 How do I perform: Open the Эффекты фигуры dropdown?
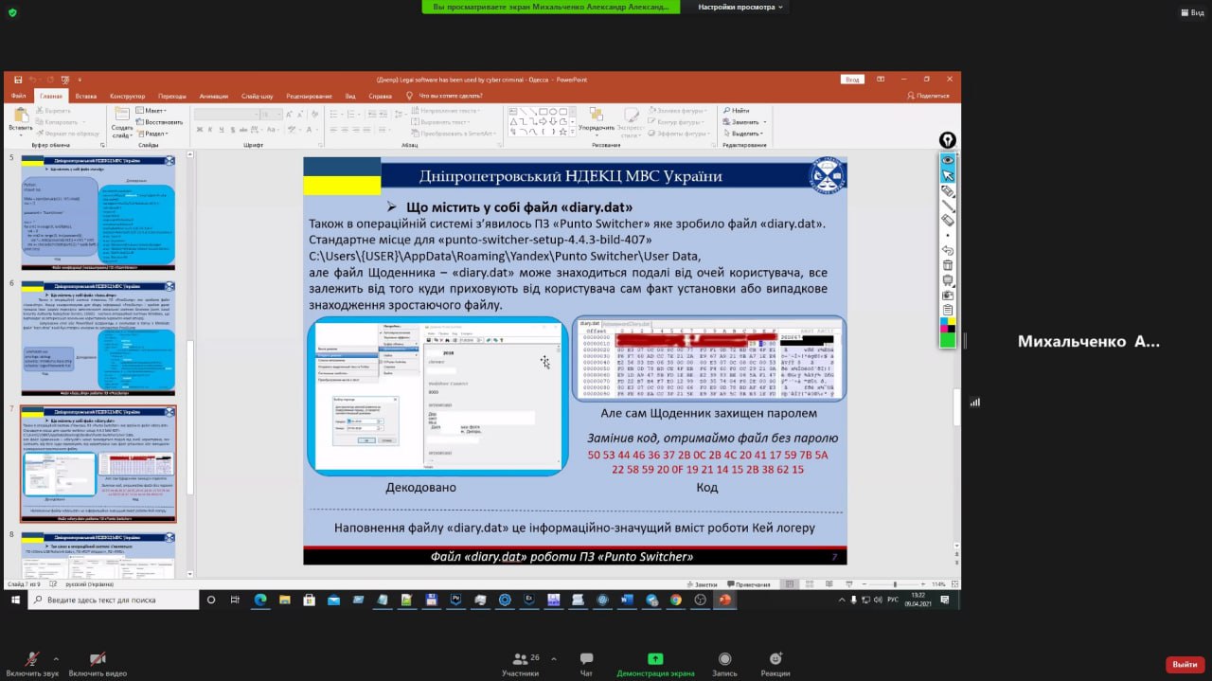(x=678, y=134)
